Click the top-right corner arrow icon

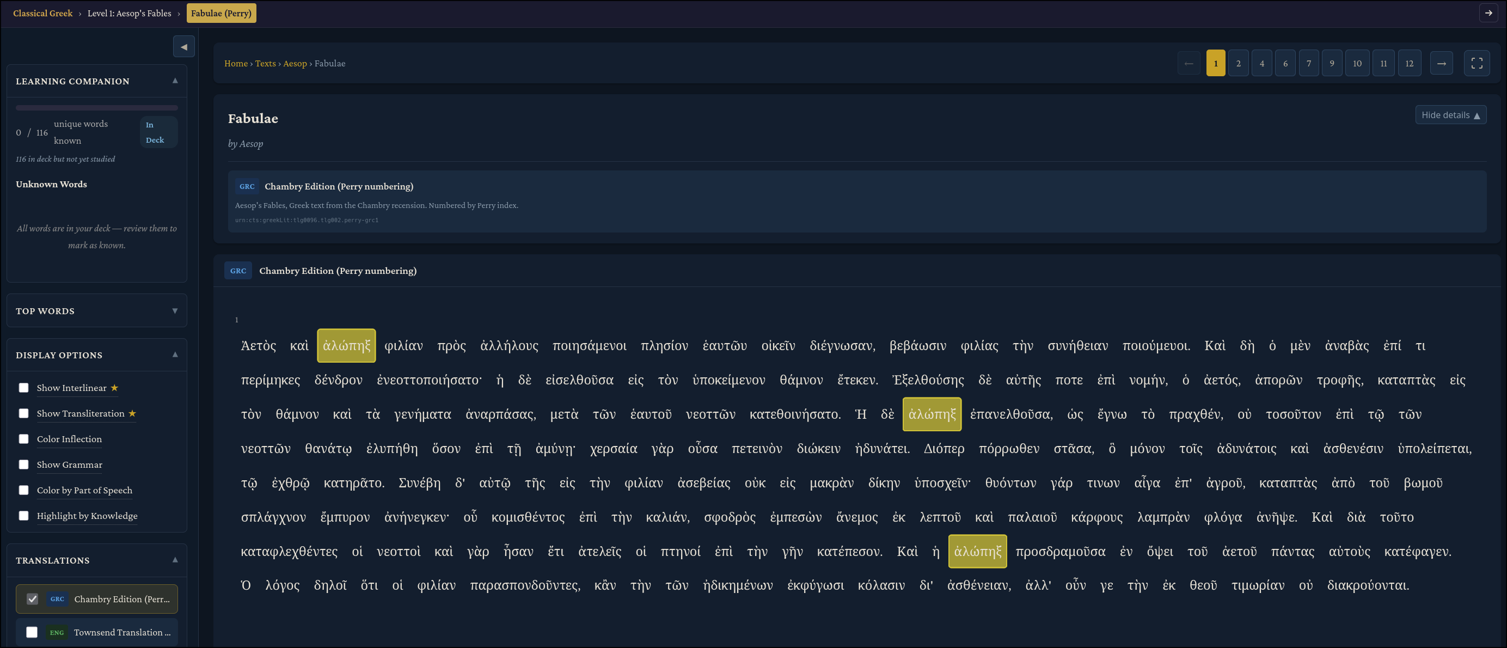click(x=1488, y=13)
